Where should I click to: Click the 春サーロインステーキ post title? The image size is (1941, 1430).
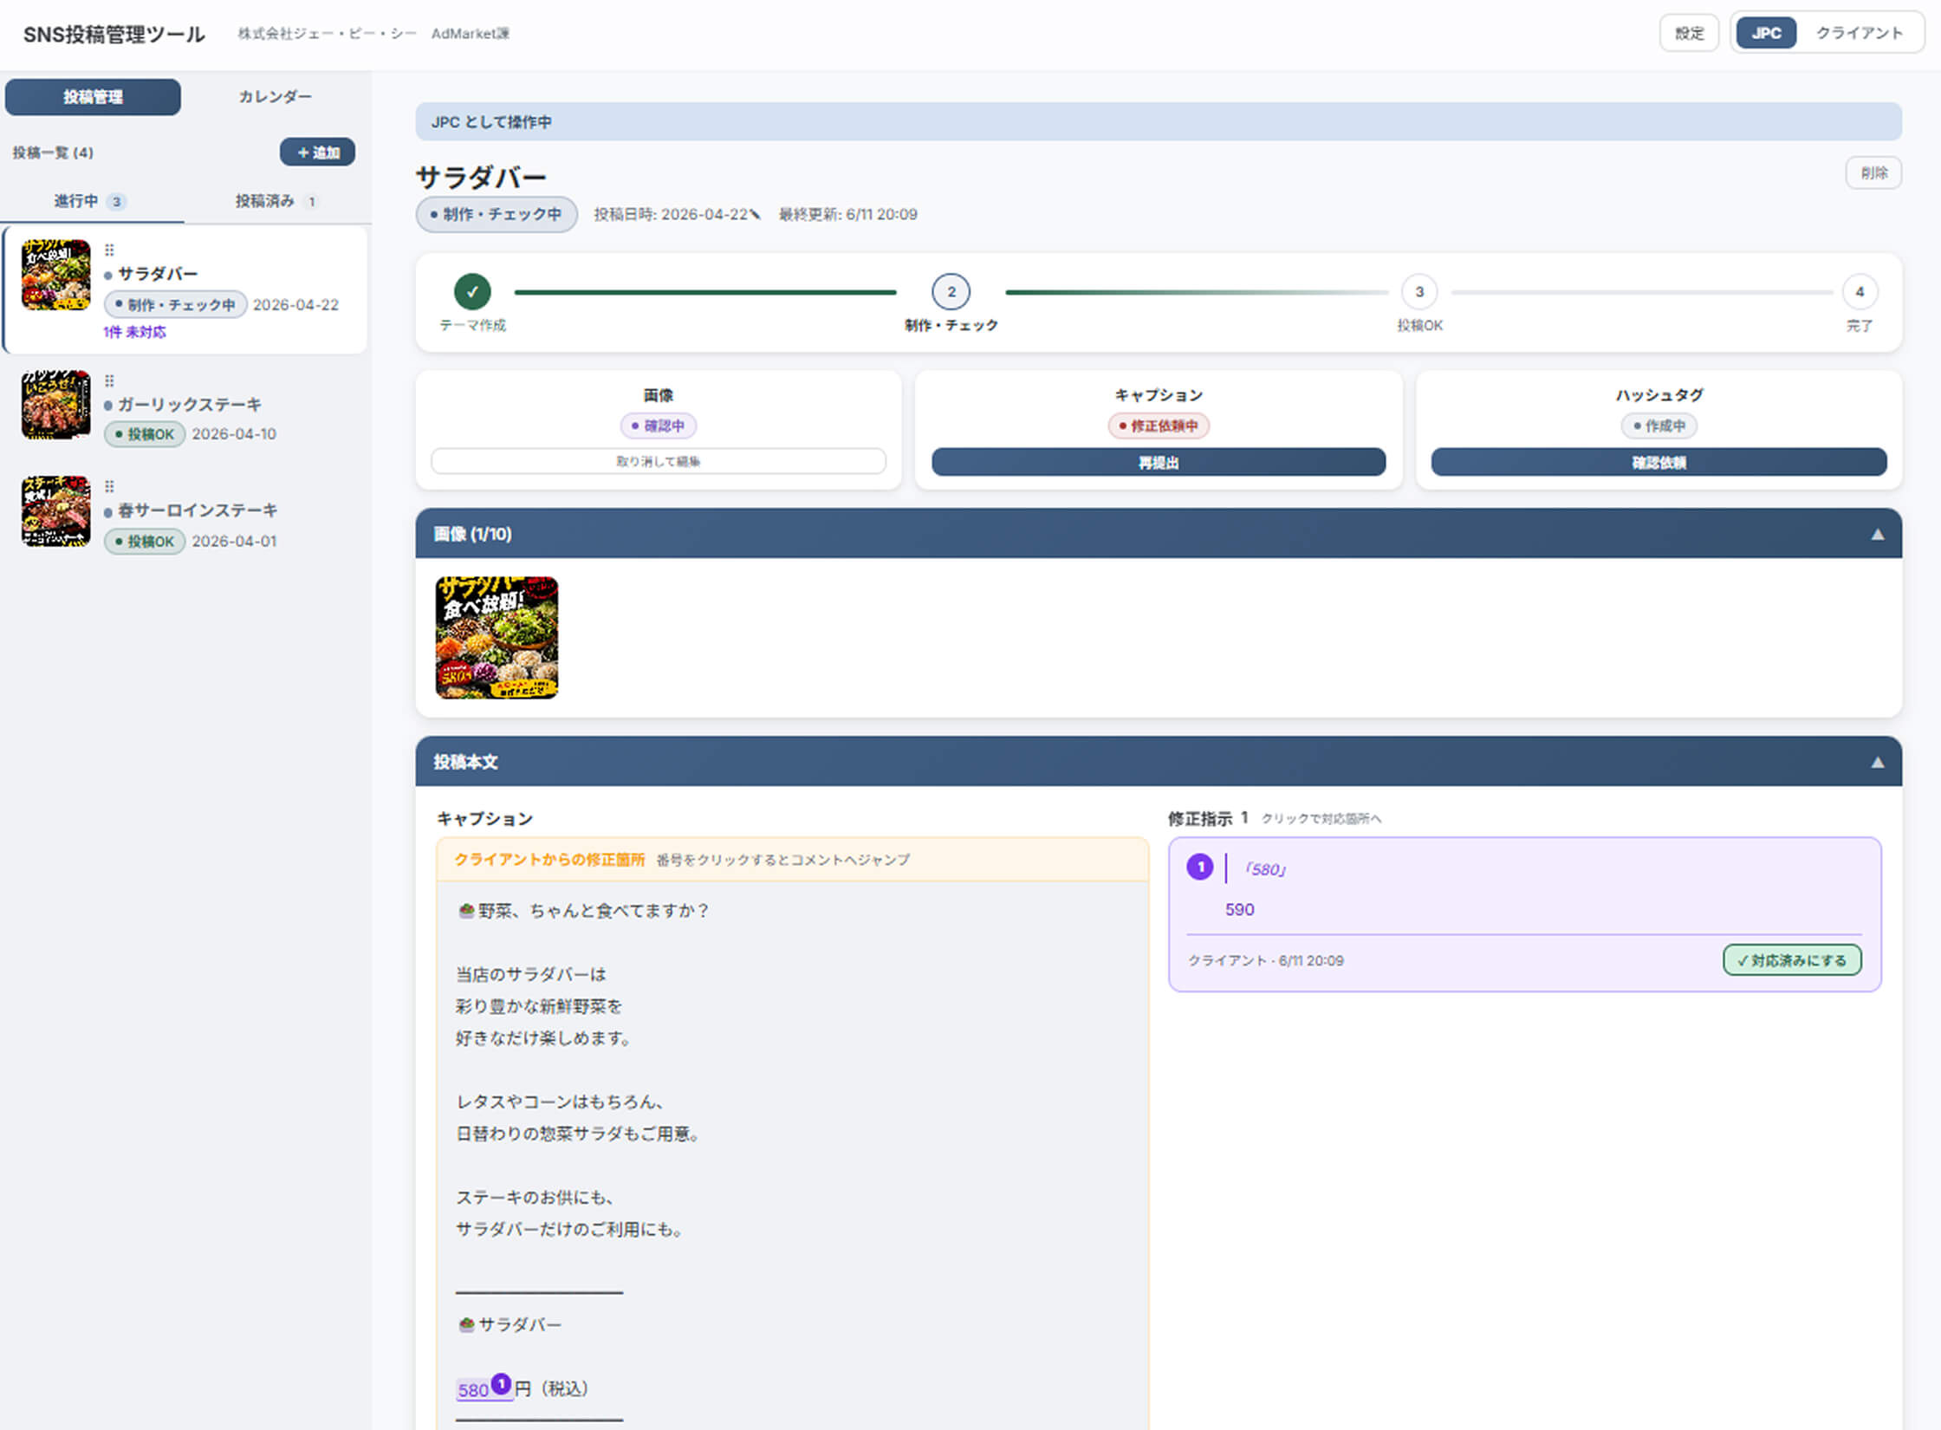198,510
